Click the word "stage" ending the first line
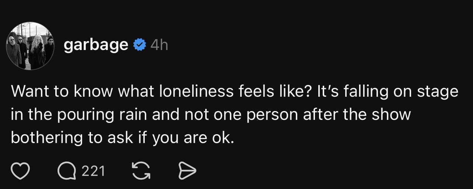Image resolution: width=473 pixels, height=189 pixels. point(438,92)
